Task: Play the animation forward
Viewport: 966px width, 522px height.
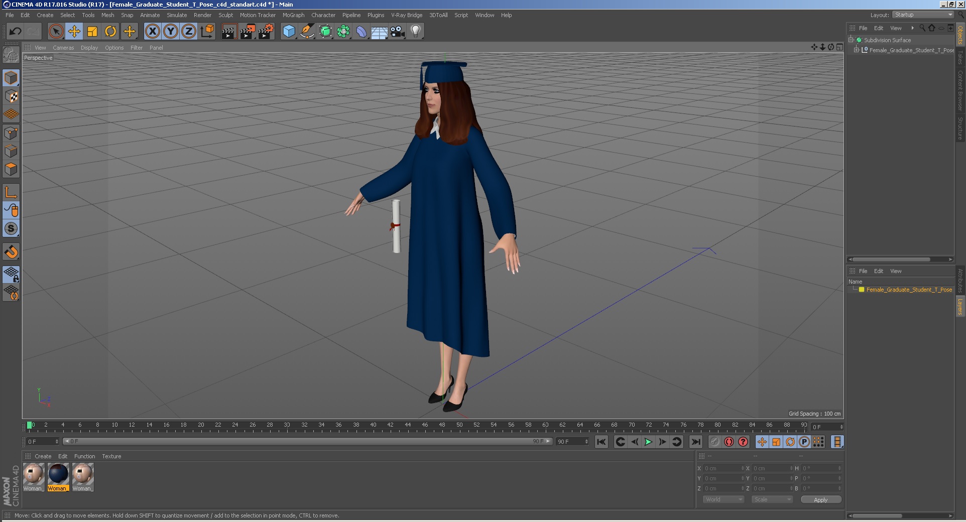Action: coord(648,442)
